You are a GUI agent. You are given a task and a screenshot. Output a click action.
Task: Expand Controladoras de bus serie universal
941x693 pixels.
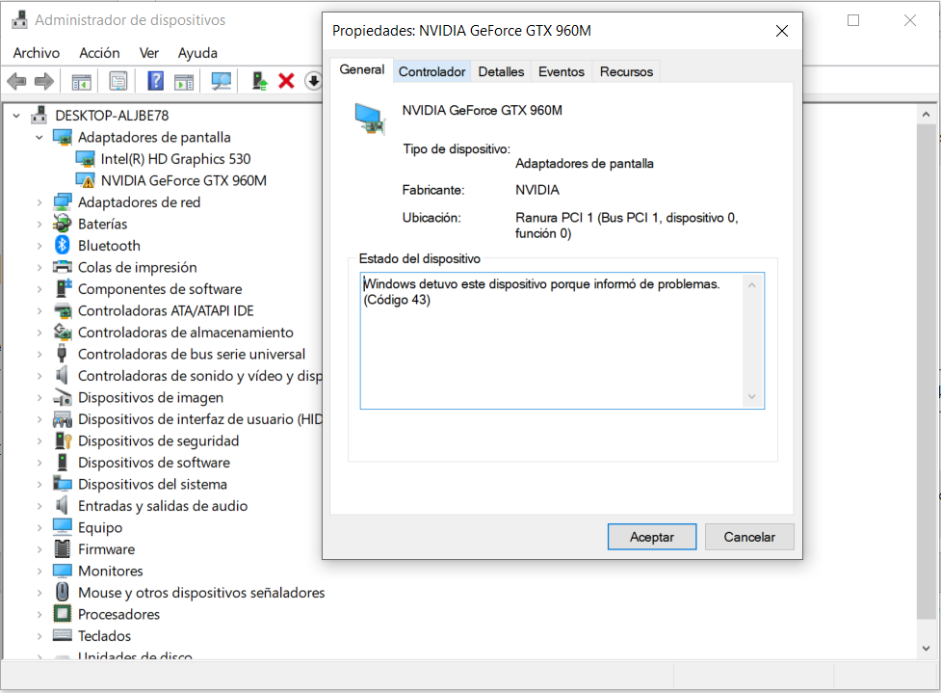click(x=39, y=354)
